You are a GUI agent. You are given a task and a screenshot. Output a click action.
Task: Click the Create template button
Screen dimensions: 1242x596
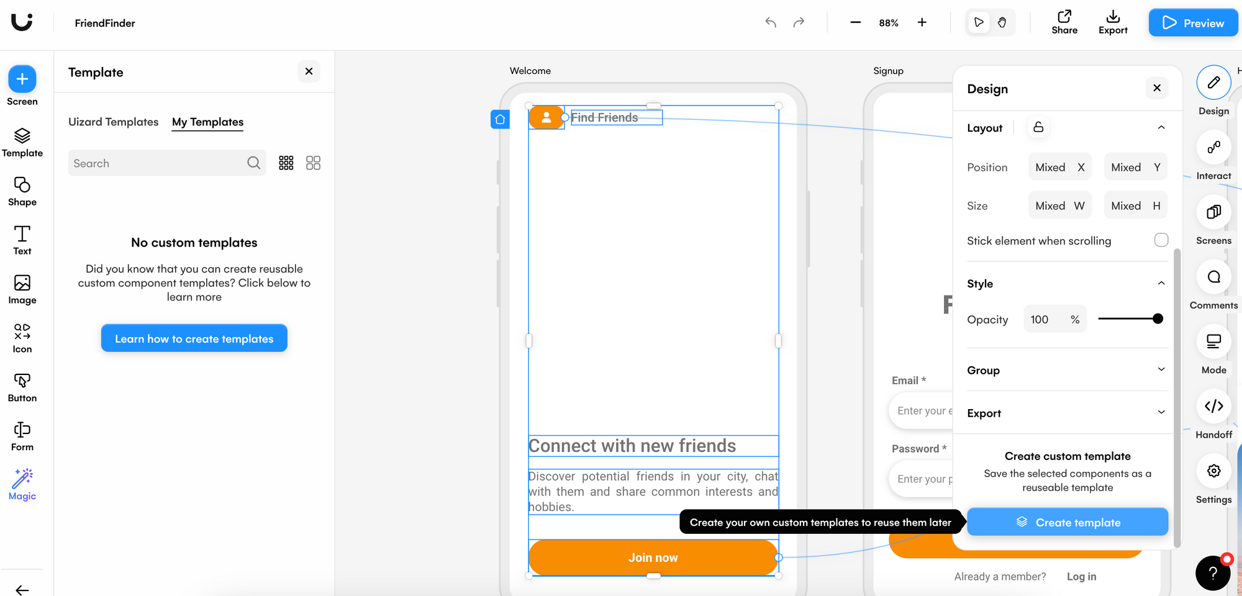pyautogui.click(x=1067, y=522)
